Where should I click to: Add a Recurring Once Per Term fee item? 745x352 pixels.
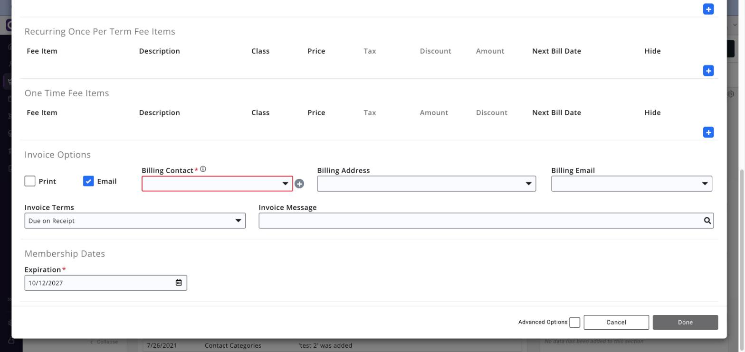pos(708,71)
